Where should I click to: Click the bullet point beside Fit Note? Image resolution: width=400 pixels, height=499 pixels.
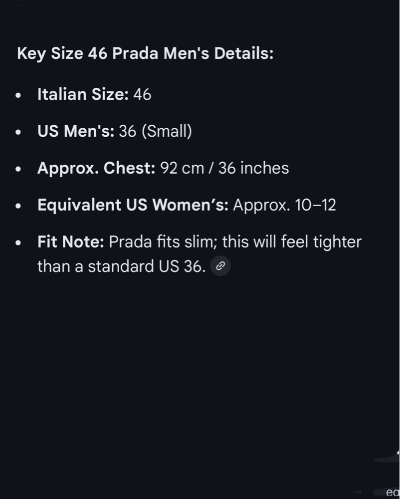click(x=18, y=243)
